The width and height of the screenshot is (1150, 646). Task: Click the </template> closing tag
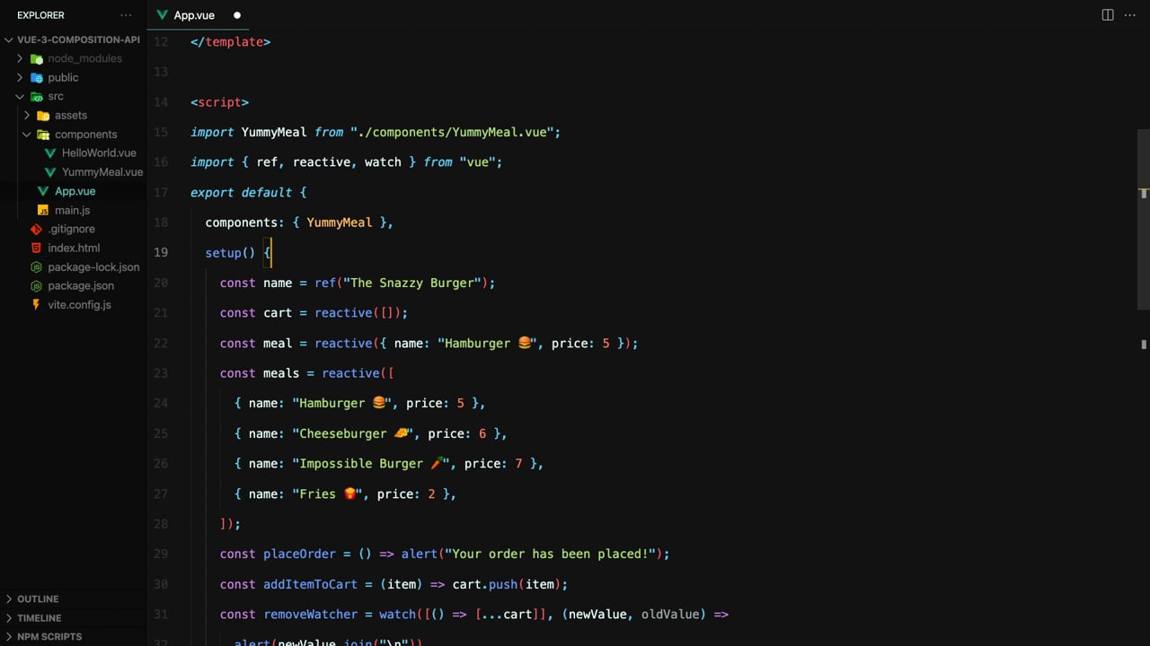230,41
